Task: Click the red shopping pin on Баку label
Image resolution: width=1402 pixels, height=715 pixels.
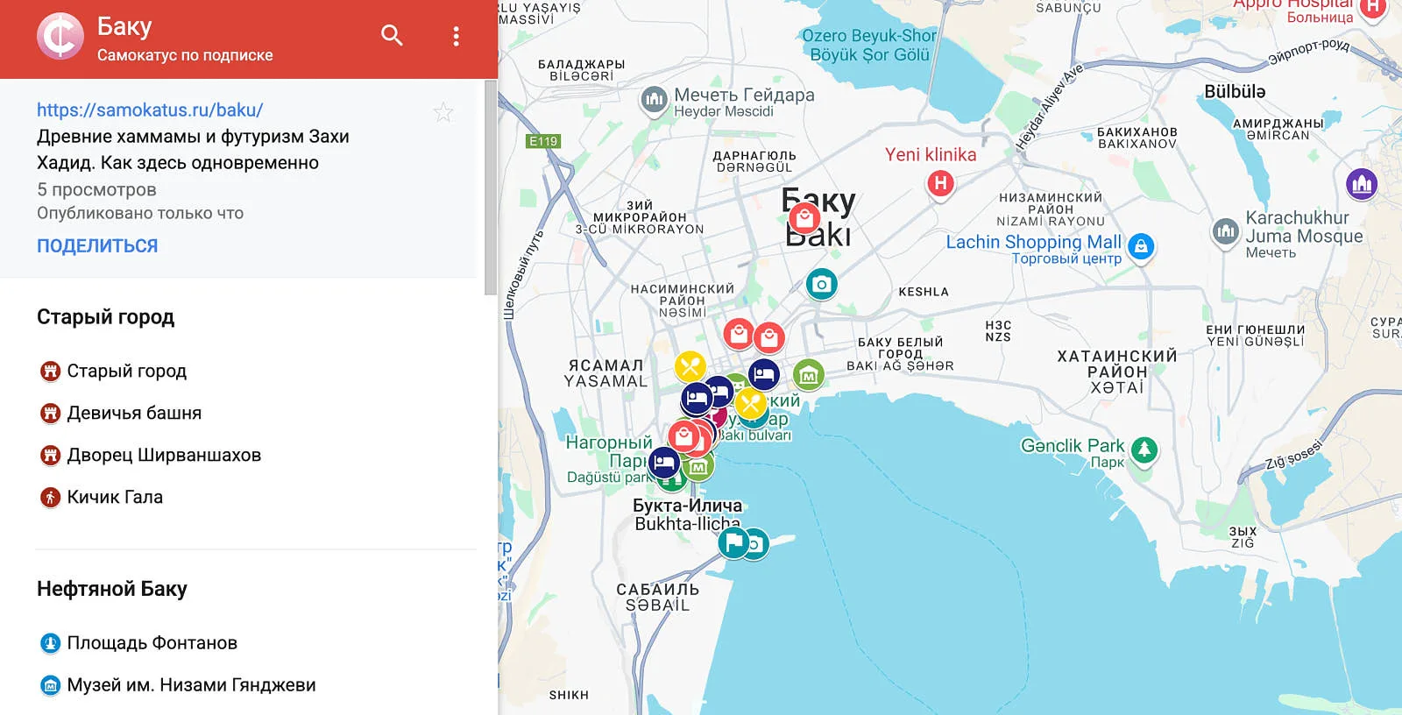Action: click(x=804, y=216)
